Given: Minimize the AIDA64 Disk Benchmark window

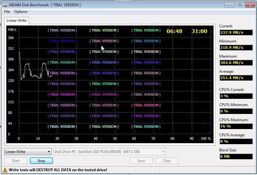Looking at the screenshot, I should (x=229, y=5).
